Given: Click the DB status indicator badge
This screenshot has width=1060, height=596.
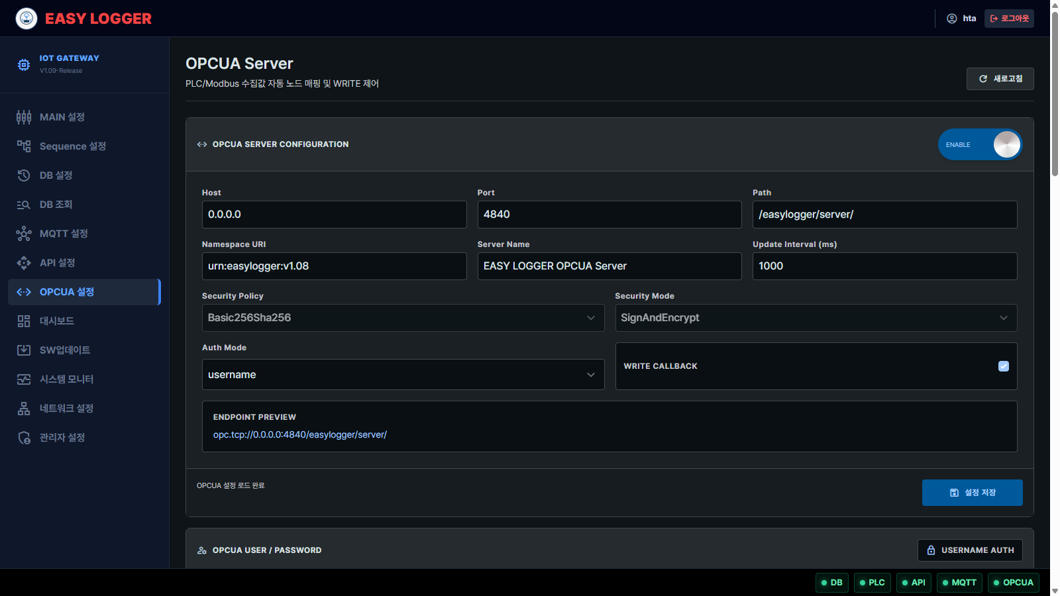Looking at the screenshot, I should click(832, 583).
